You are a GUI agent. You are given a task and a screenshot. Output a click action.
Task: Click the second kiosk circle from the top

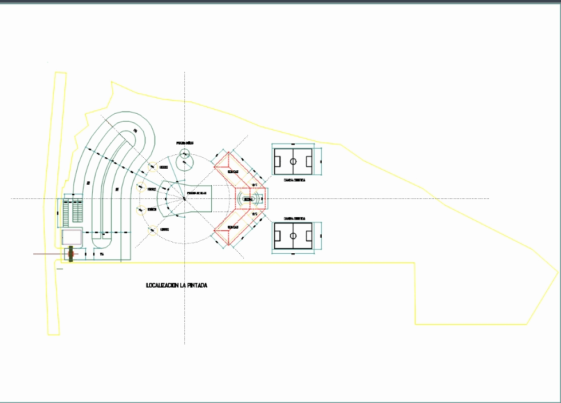click(x=140, y=187)
